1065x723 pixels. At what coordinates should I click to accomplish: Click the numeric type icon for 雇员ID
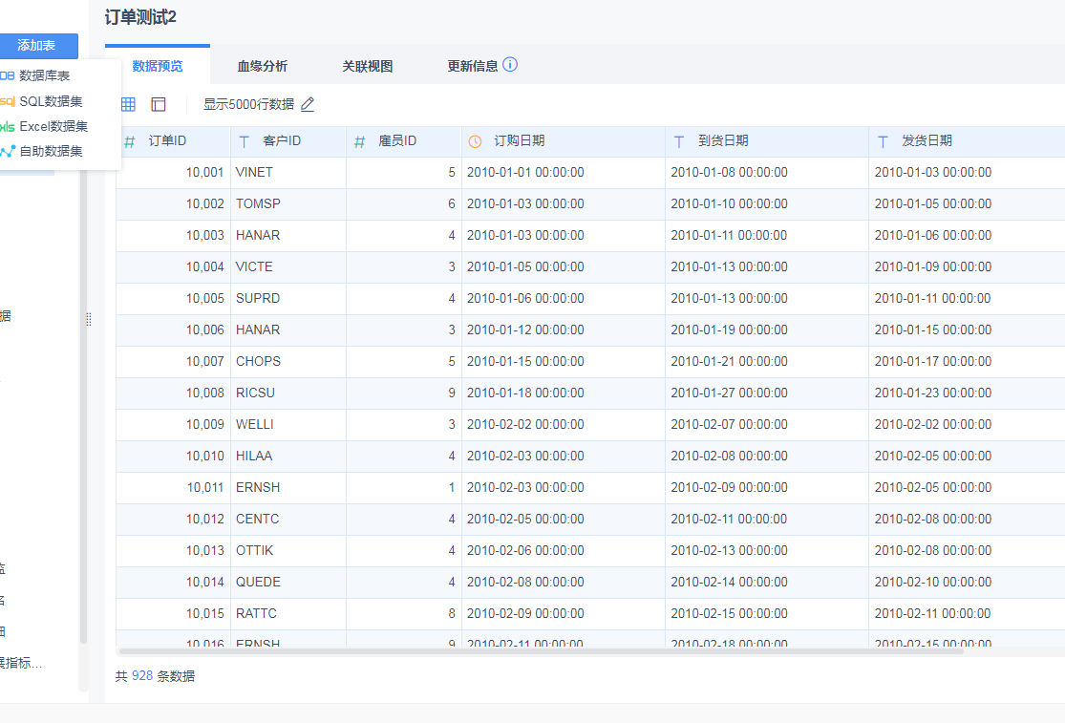tap(360, 141)
